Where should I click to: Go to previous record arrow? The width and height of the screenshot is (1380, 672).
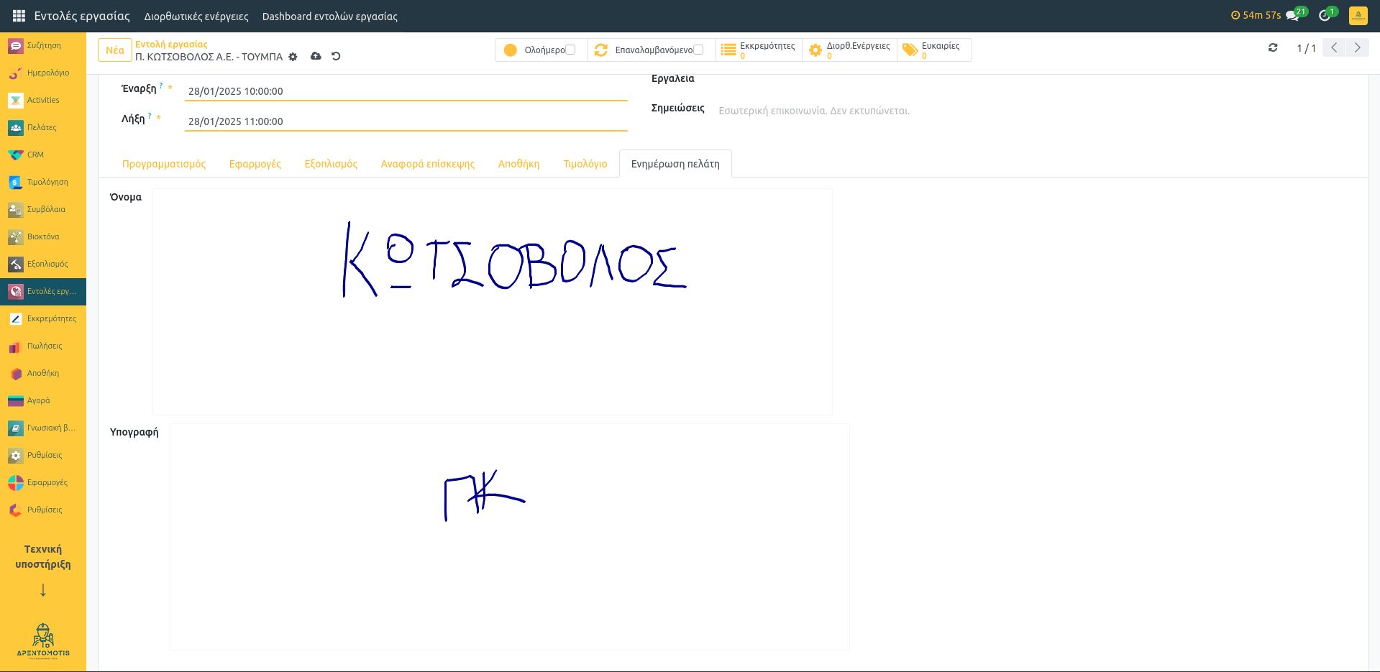(1334, 47)
